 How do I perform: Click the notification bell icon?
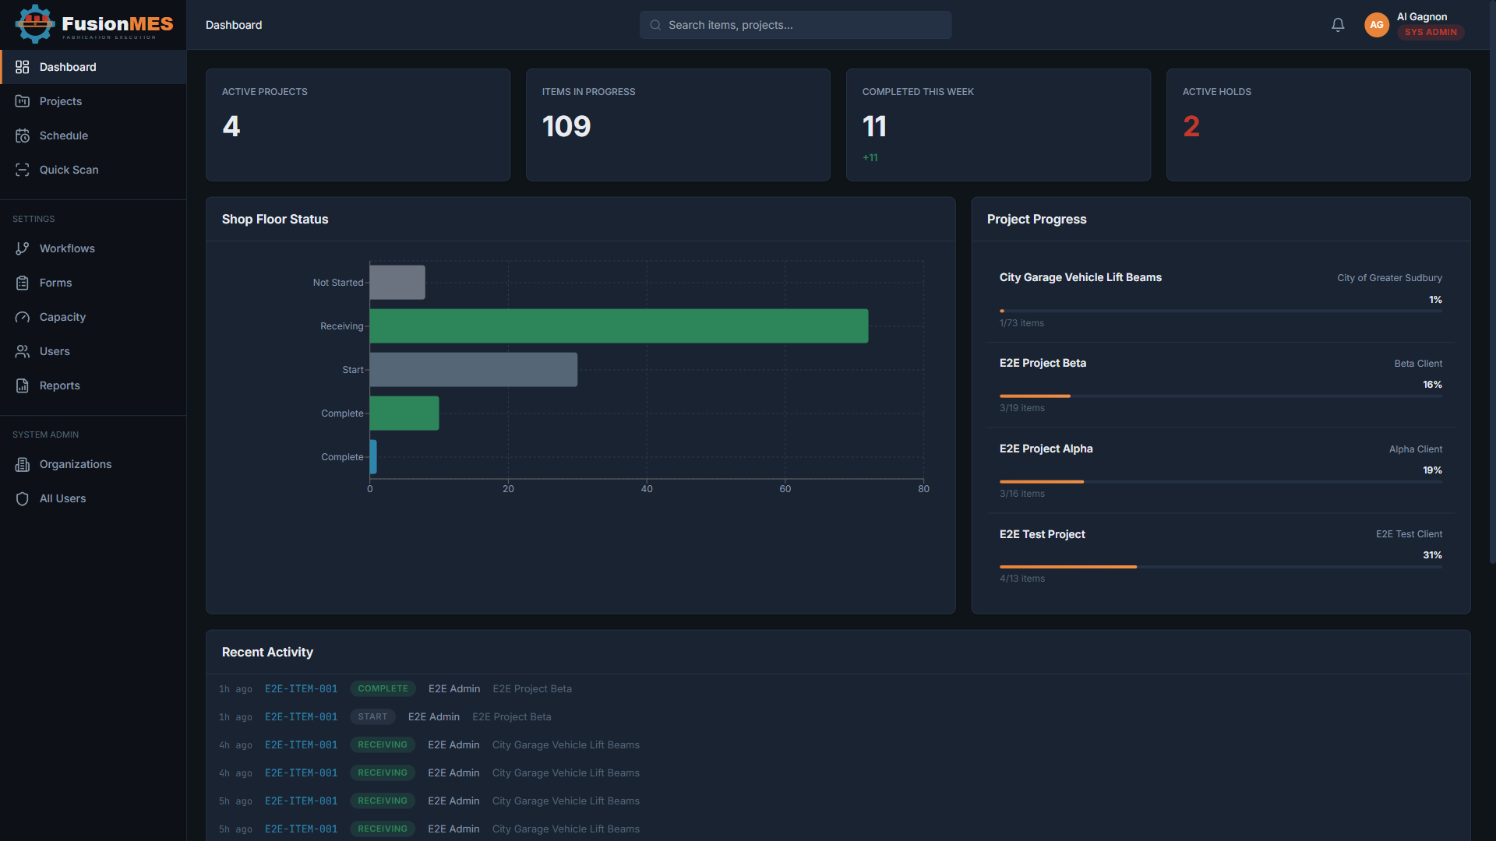(1338, 24)
